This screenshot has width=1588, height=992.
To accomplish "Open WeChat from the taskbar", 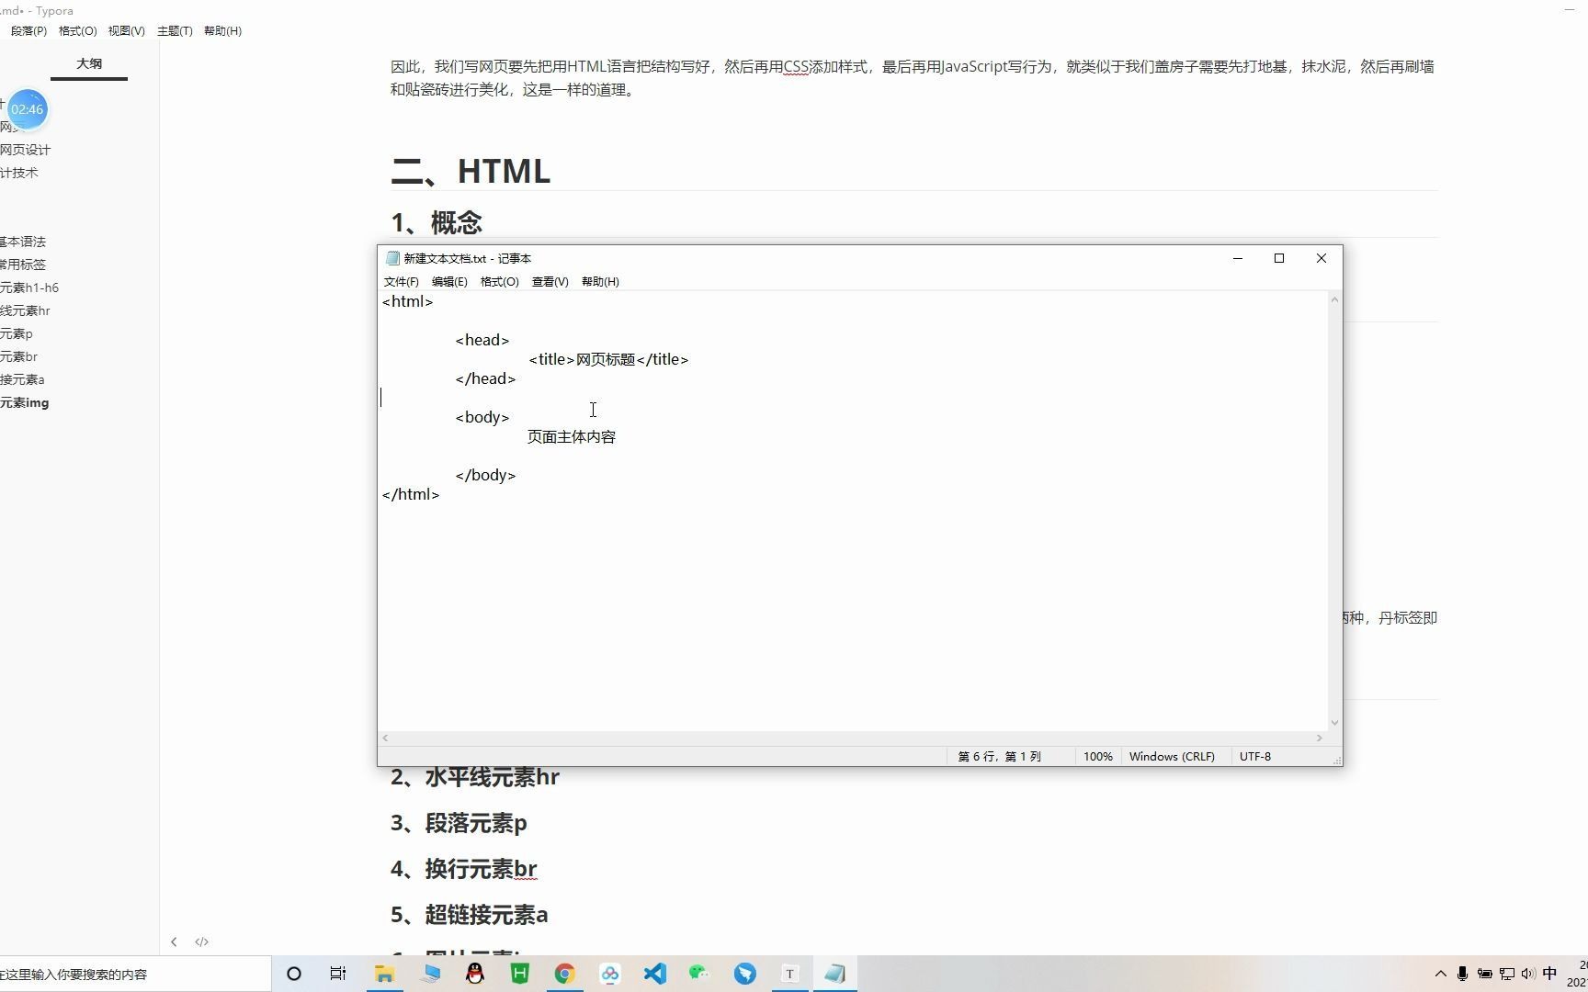I will click(x=699, y=974).
